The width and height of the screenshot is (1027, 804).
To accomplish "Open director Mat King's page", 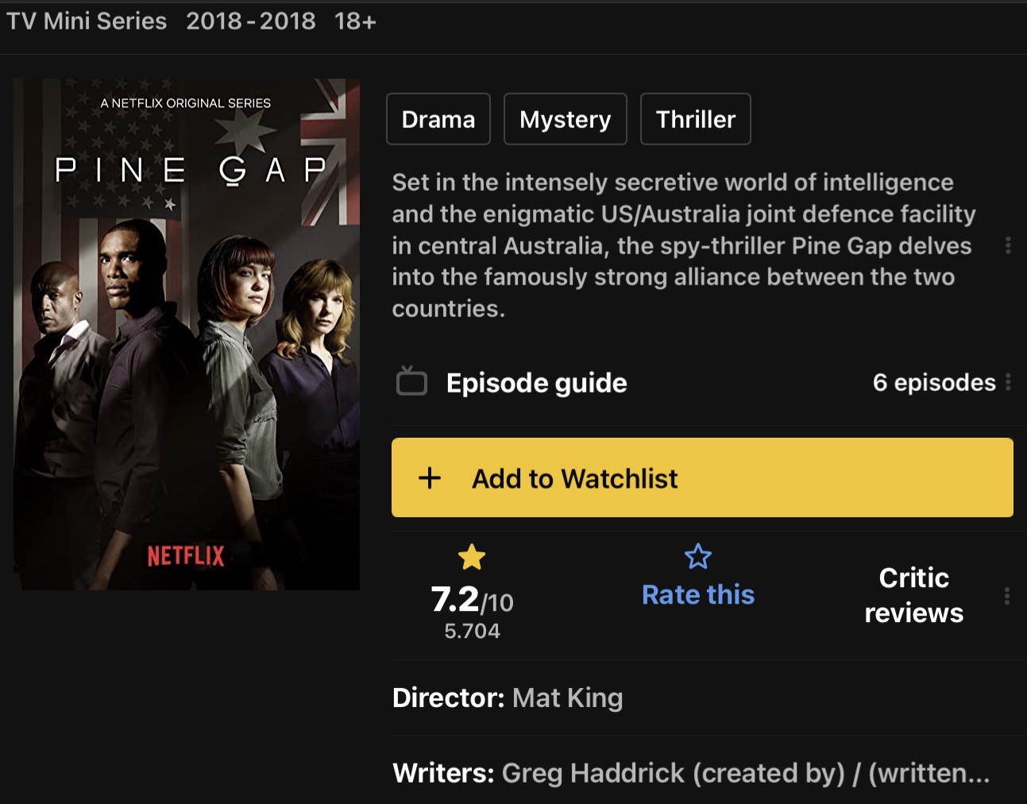I will coord(567,698).
